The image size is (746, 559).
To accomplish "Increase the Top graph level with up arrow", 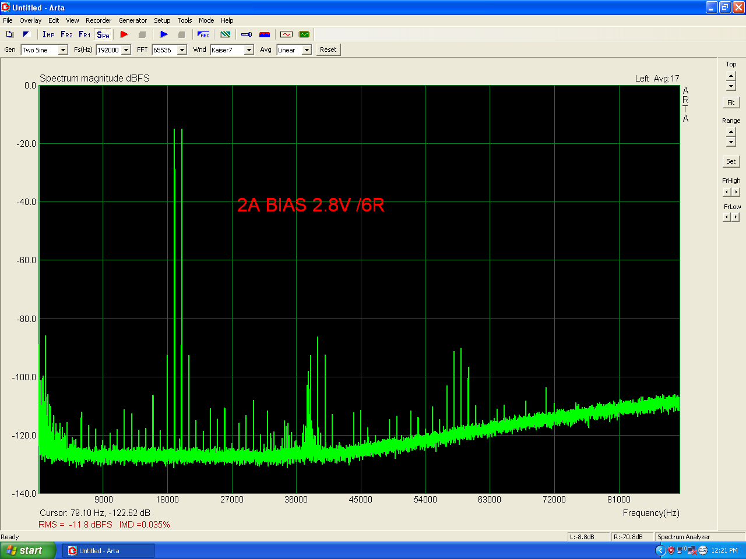I will (731, 76).
